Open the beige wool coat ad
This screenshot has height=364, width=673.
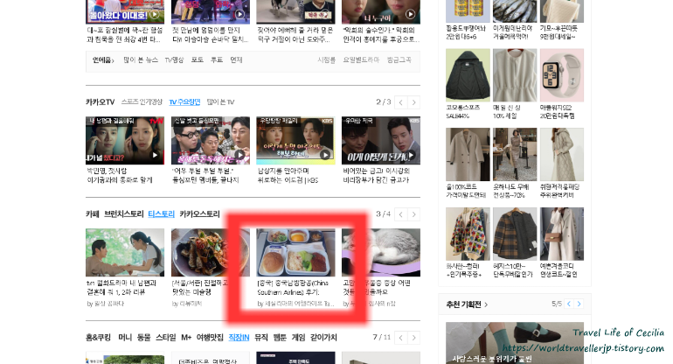pyautogui.click(x=468, y=154)
